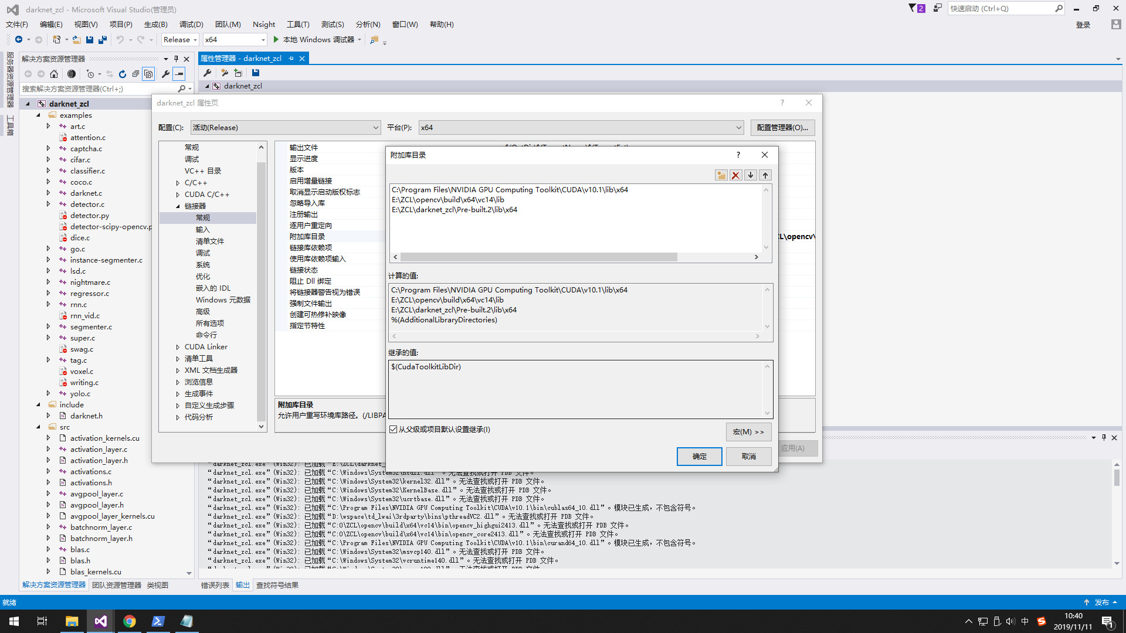This screenshot has height=633, width=1126.
Task: Delete selected library directory line
Action: pos(736,175)
